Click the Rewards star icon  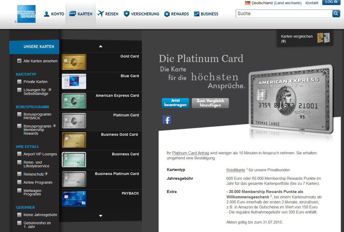click(x=167, y=14)
